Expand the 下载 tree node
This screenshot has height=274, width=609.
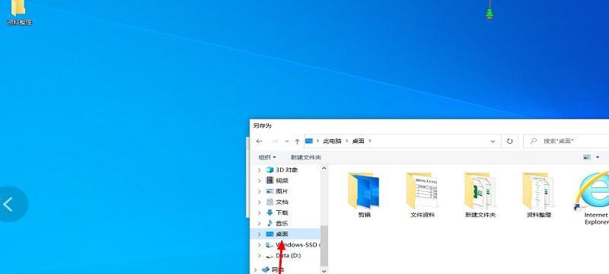[260, 212]
